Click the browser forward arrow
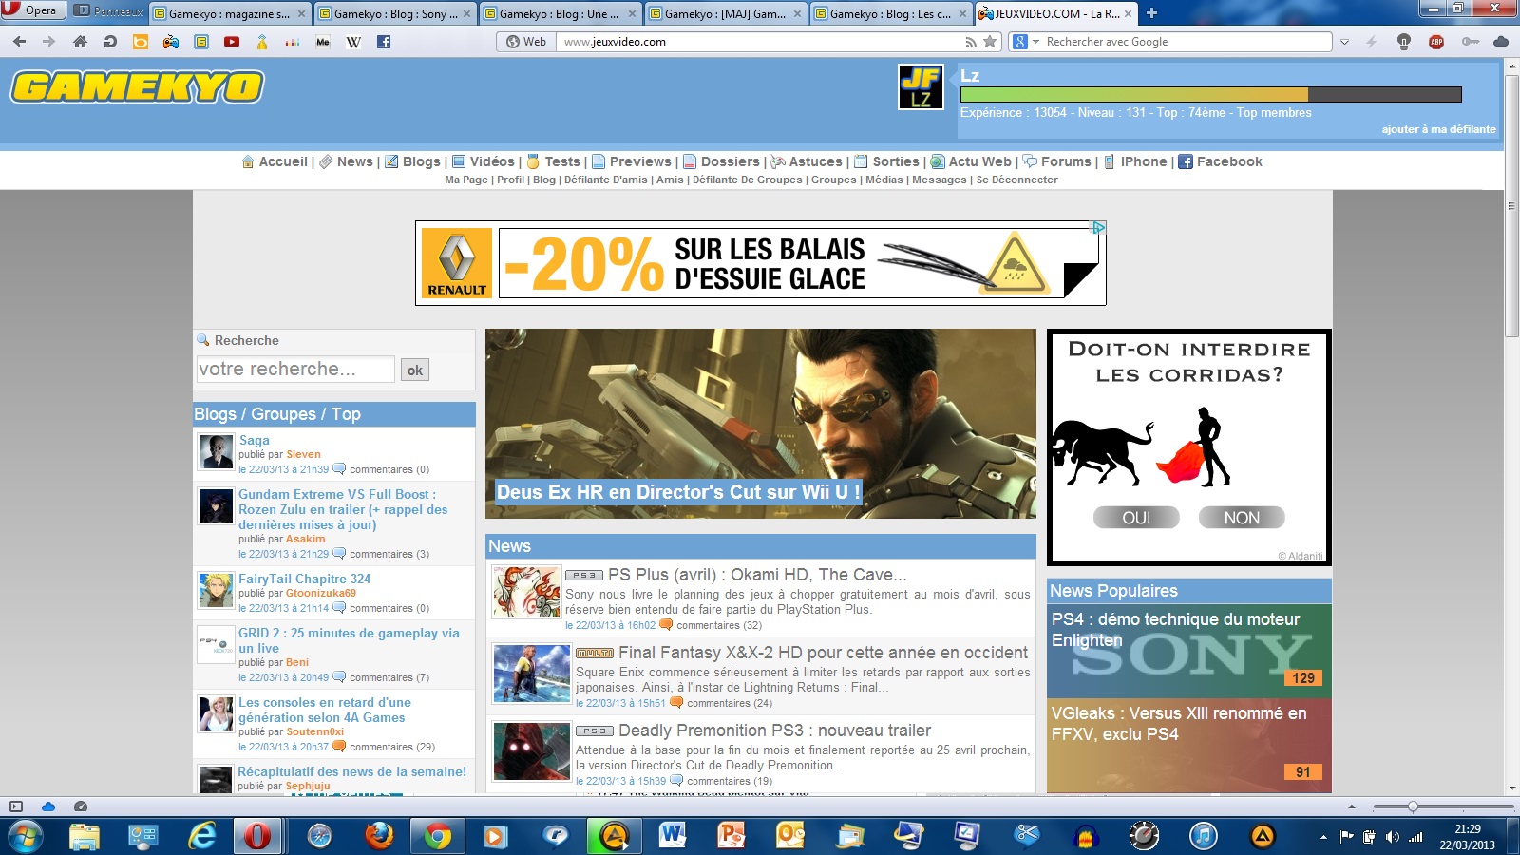Viewport: 1520px width, 855px height. pos(49,42)
